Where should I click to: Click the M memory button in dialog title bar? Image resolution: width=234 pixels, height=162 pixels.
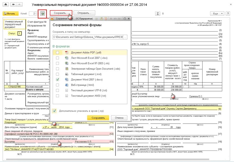click(111, 19)
